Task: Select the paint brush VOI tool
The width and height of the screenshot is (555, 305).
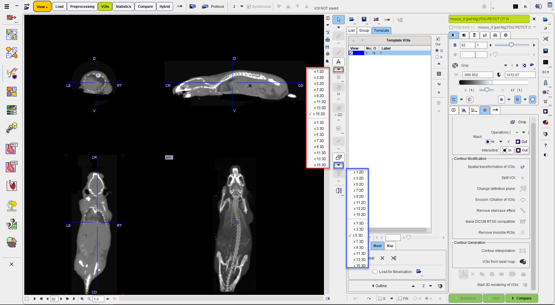Action: point(338,62)
